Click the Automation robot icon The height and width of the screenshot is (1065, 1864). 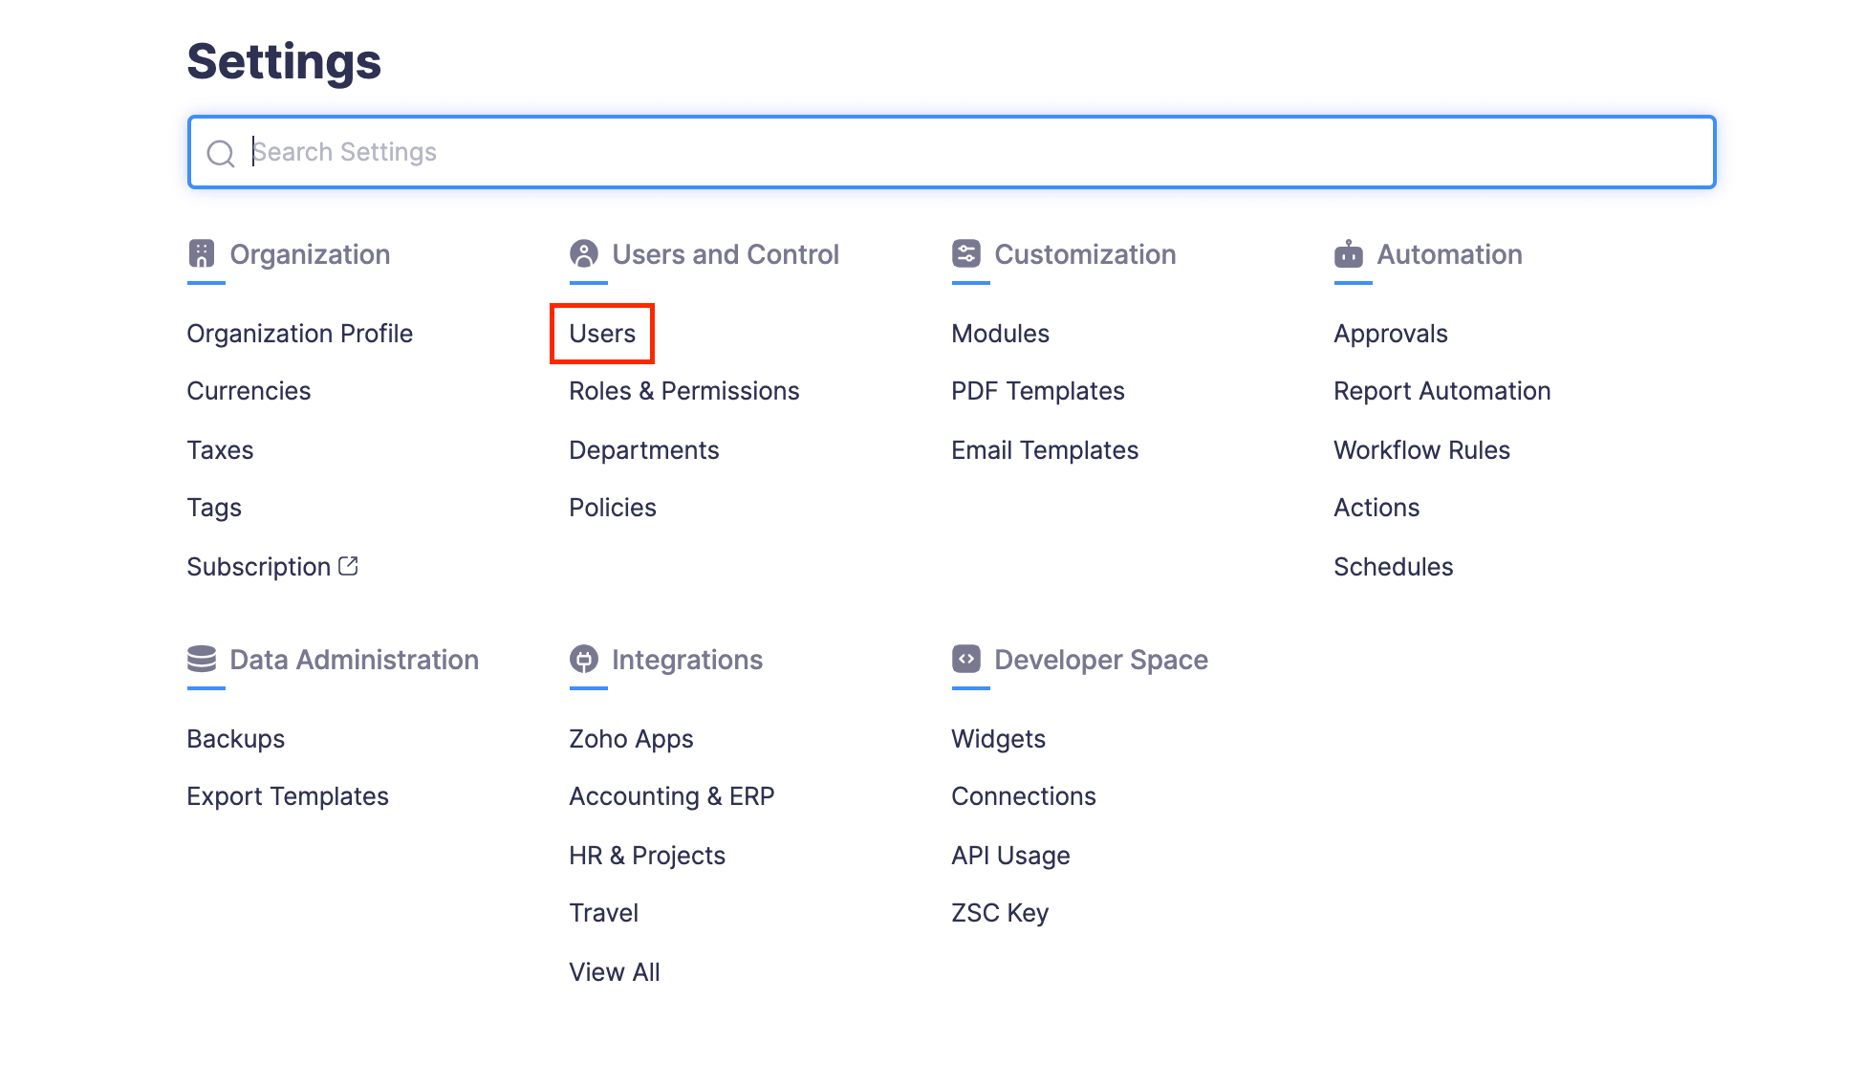tap(1350, 253)
